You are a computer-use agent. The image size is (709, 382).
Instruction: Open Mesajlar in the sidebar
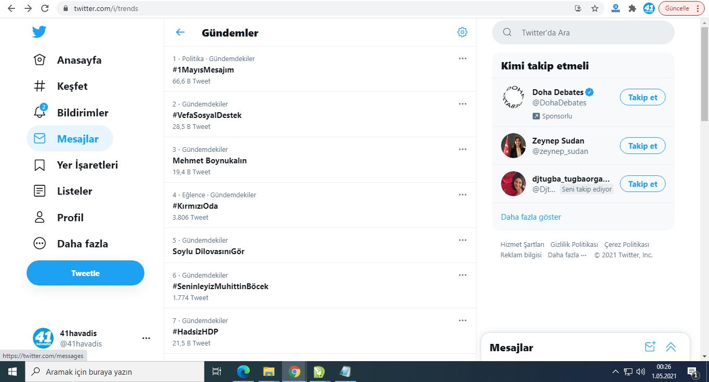70,139
